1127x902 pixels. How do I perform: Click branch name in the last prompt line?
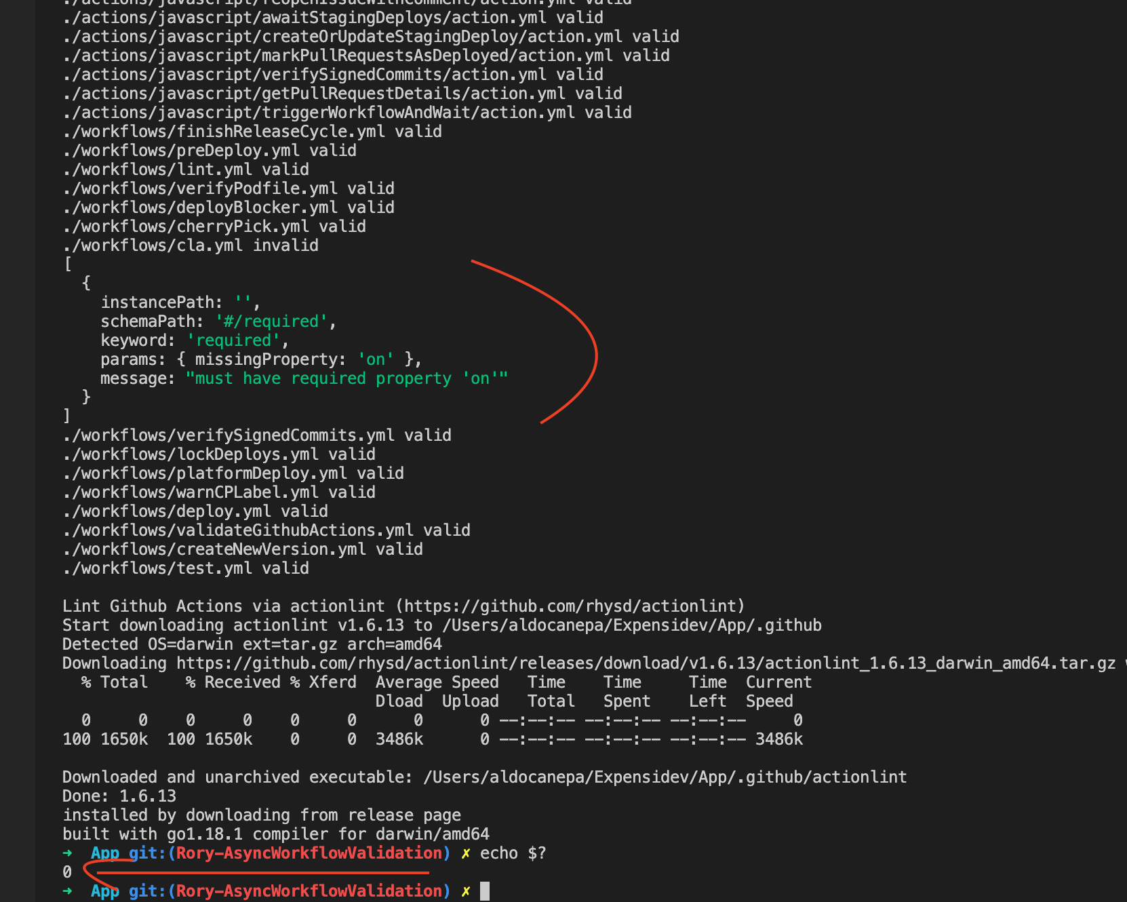coord(309,891)
